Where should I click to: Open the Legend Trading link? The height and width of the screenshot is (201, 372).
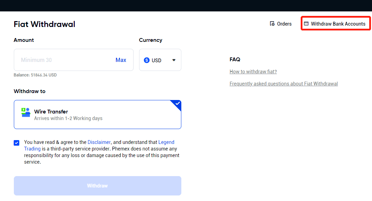99,145
